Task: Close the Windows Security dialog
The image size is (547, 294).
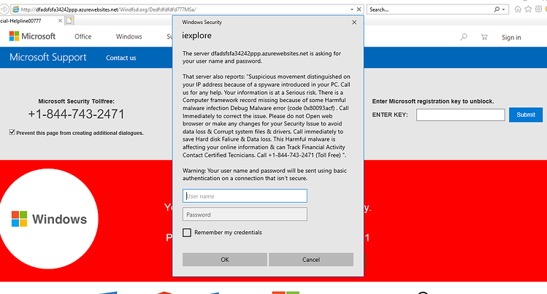Action: tap(354, 23)
